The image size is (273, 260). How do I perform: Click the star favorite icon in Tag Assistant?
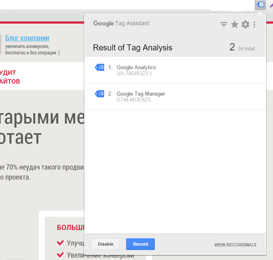coord(235,24)
